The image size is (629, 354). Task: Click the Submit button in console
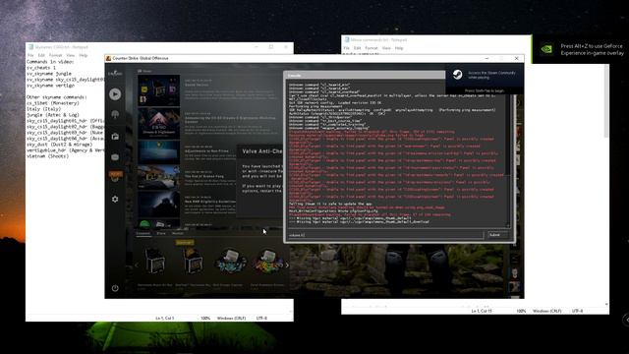498,235
